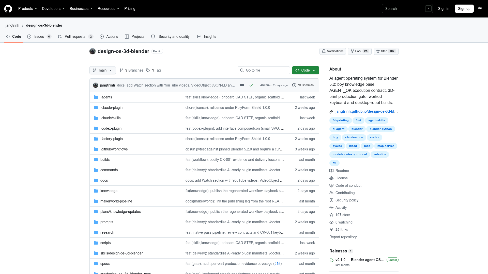Open the green Code dropdown button
Image resolution: width=488 pixels, height=274 pixels.
point(306,70)
